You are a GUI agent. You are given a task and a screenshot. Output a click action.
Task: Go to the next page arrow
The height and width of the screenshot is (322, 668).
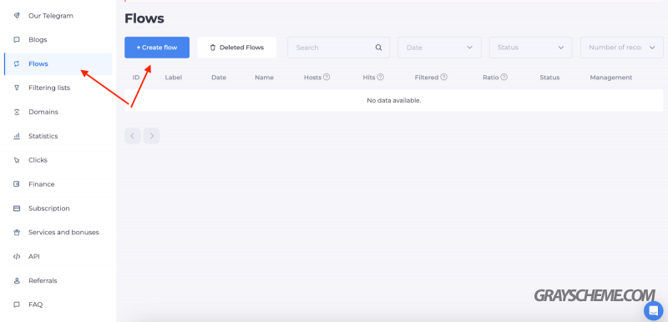coord(151,136)
